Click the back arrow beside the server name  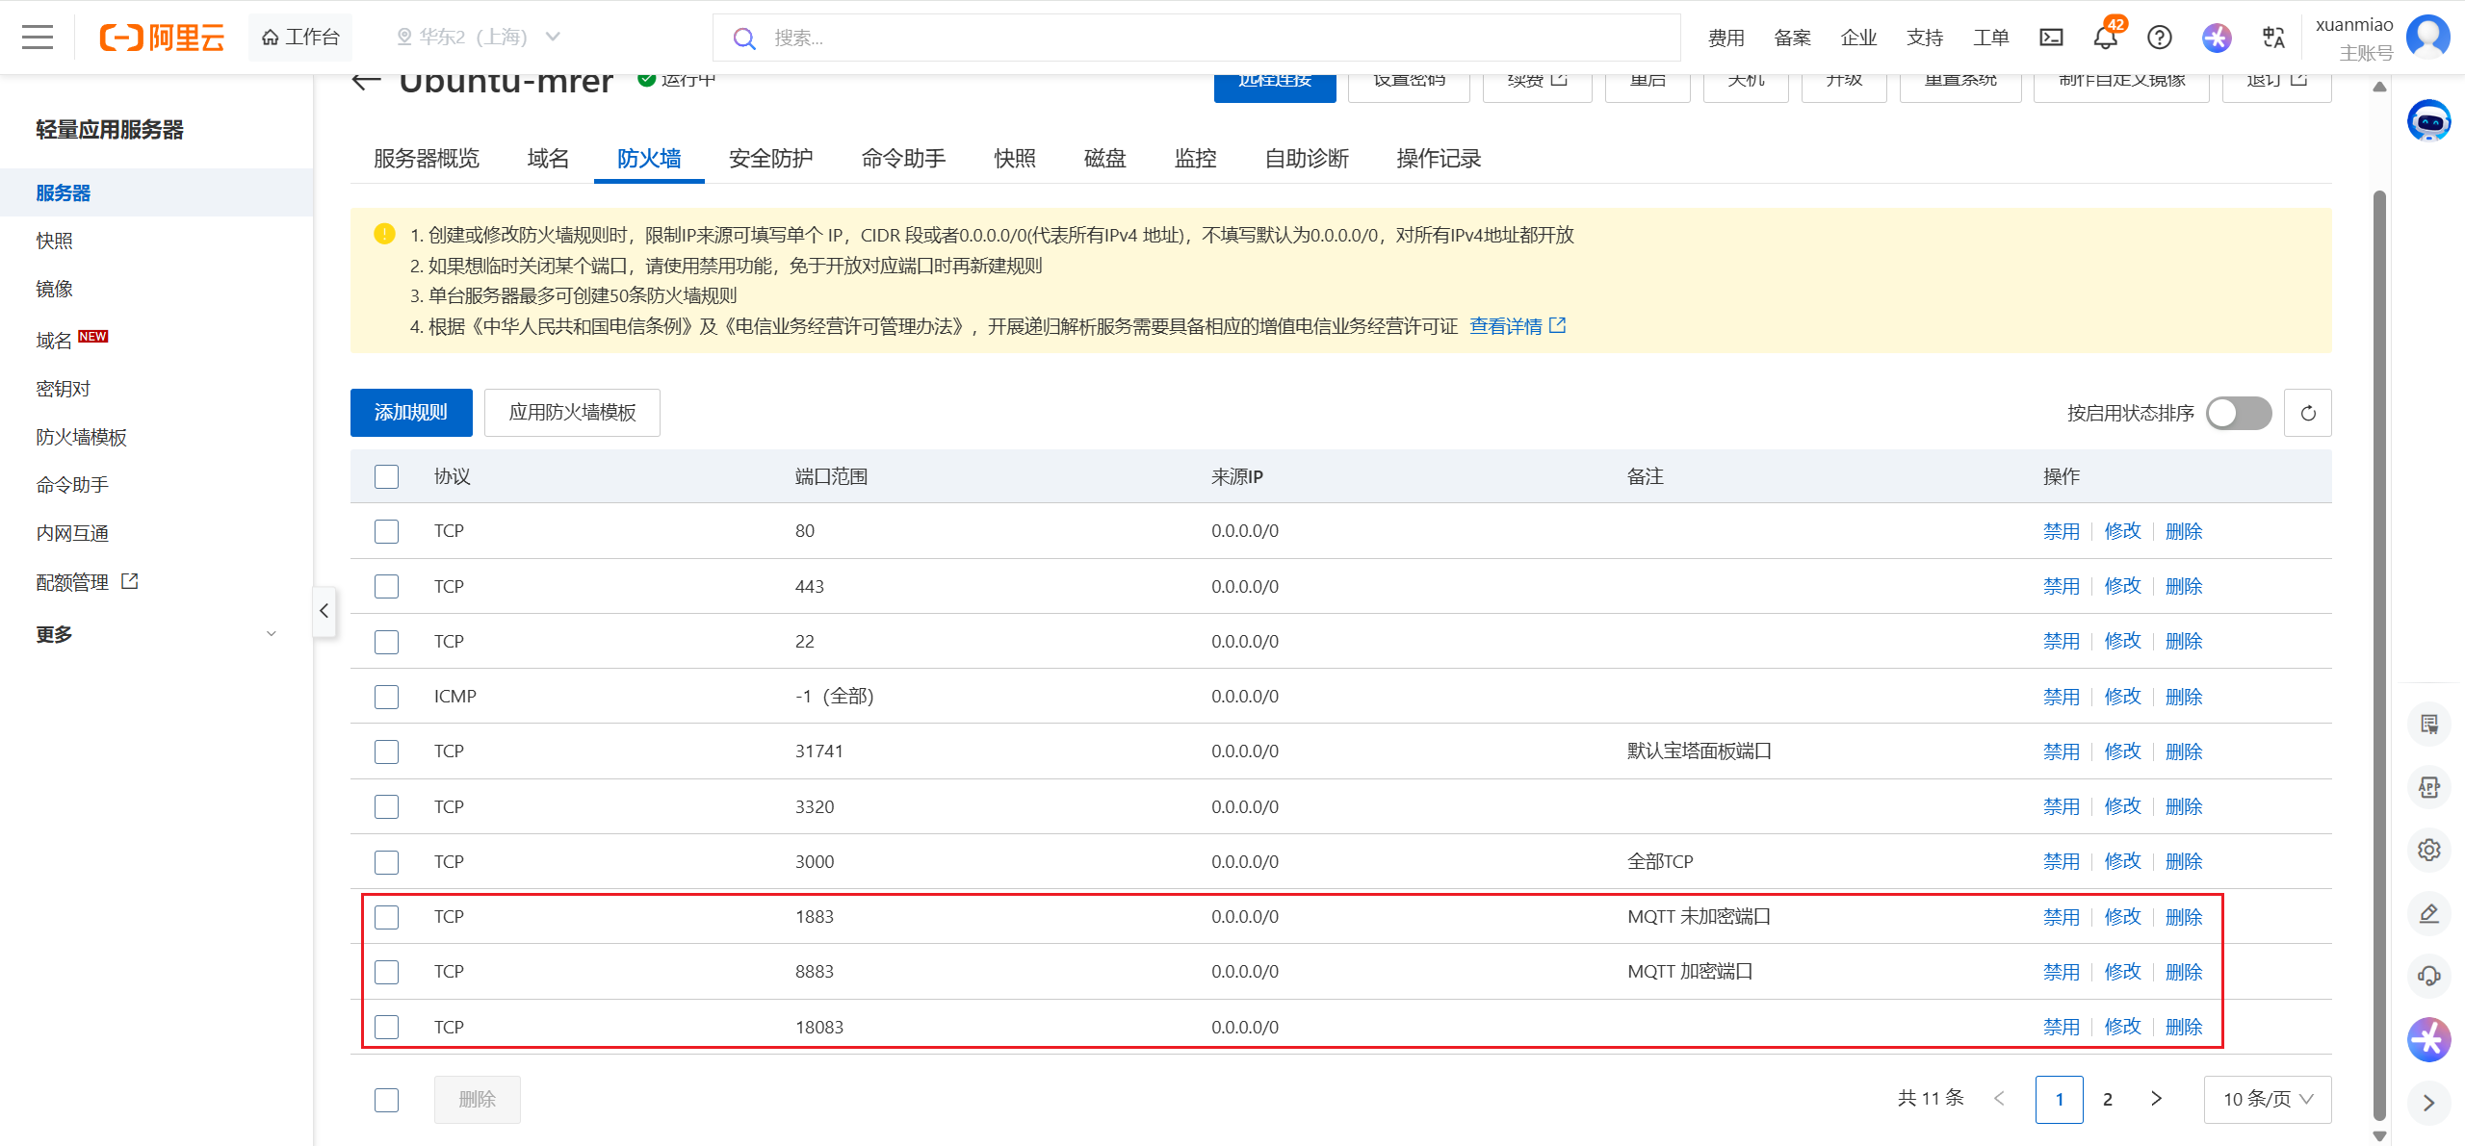click(x=367, y=81)
